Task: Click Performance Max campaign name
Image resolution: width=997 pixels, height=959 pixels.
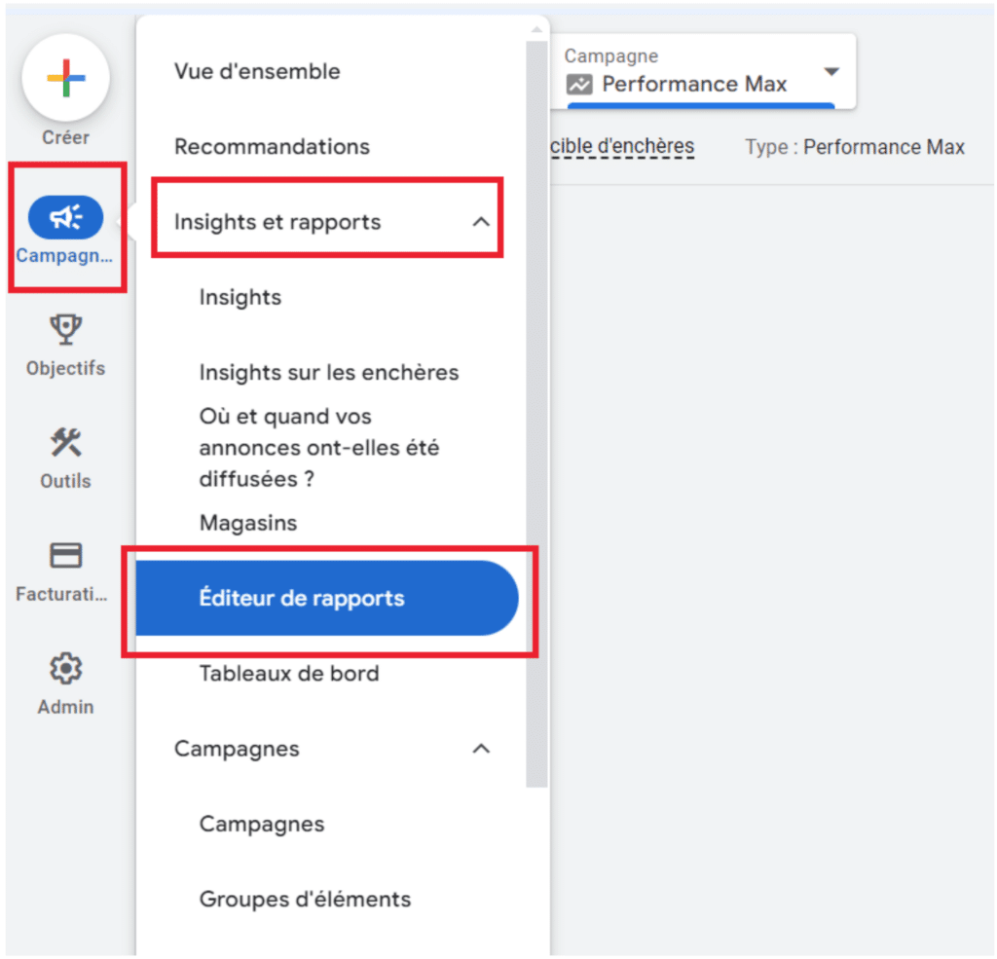Action: point(694,84)
